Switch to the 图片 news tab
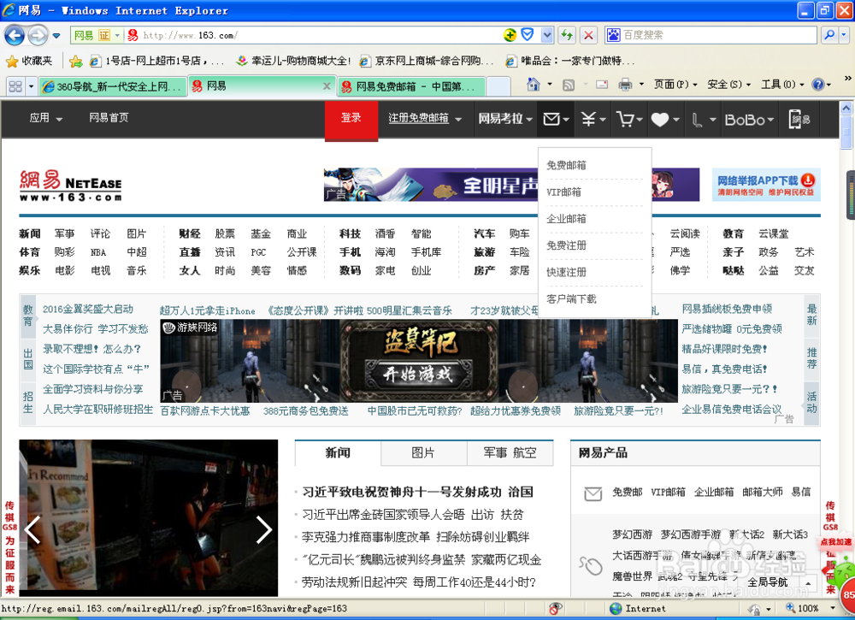This screenshot has height=620, width=855. (424, 453)
